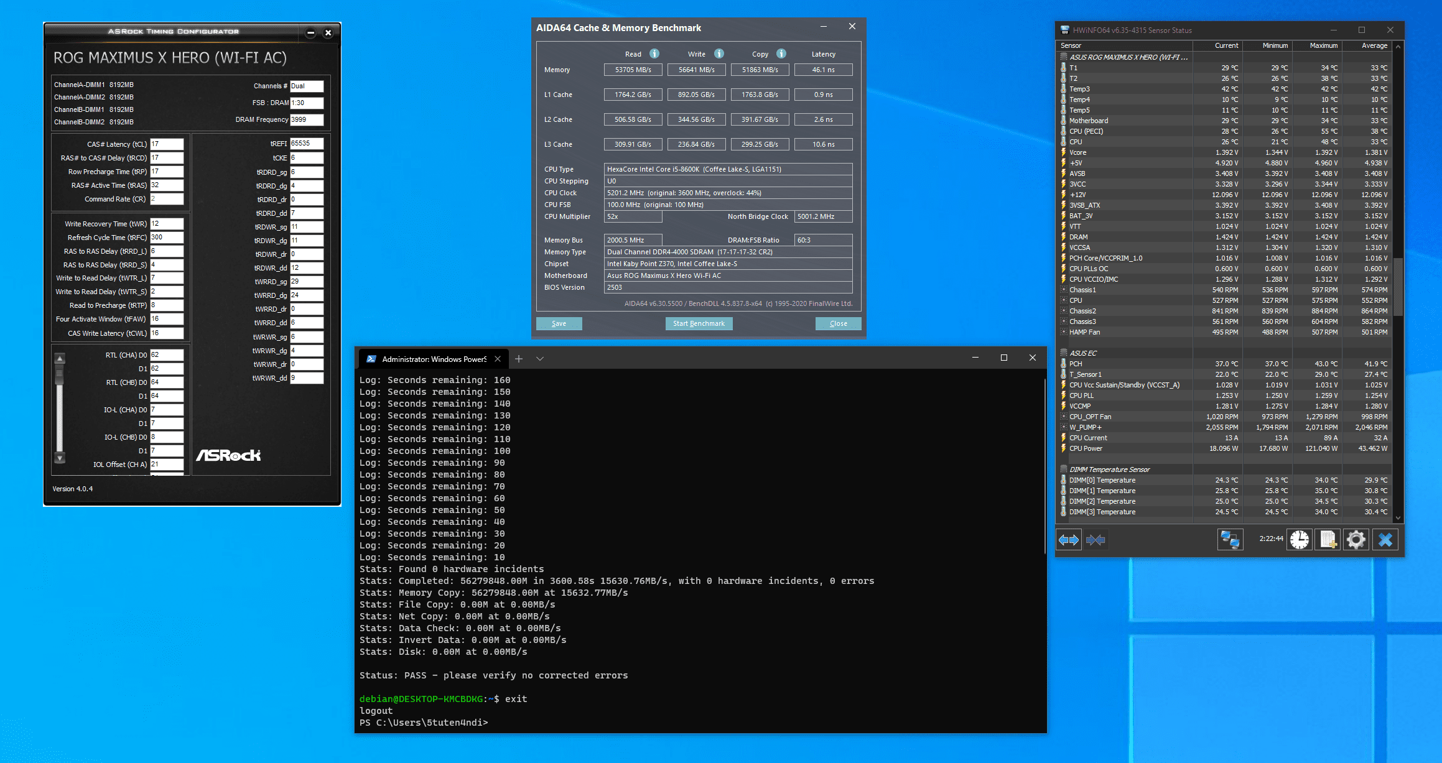The height and width of the screenshot is (763, 1442).
Task: Reset HWiNFO timer with clock icon
Action: pos(1299,539)
